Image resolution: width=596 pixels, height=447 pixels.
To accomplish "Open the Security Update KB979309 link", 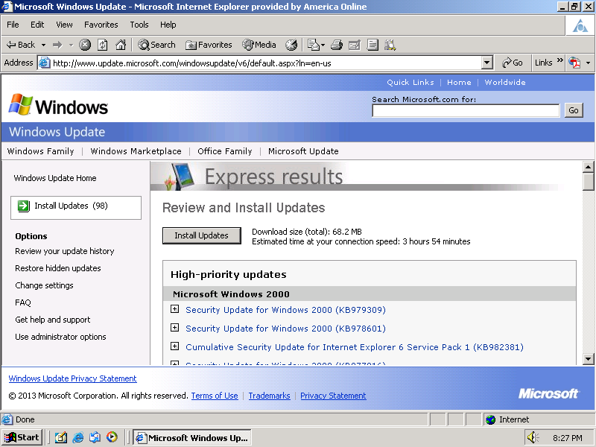I will pos(285,310).
